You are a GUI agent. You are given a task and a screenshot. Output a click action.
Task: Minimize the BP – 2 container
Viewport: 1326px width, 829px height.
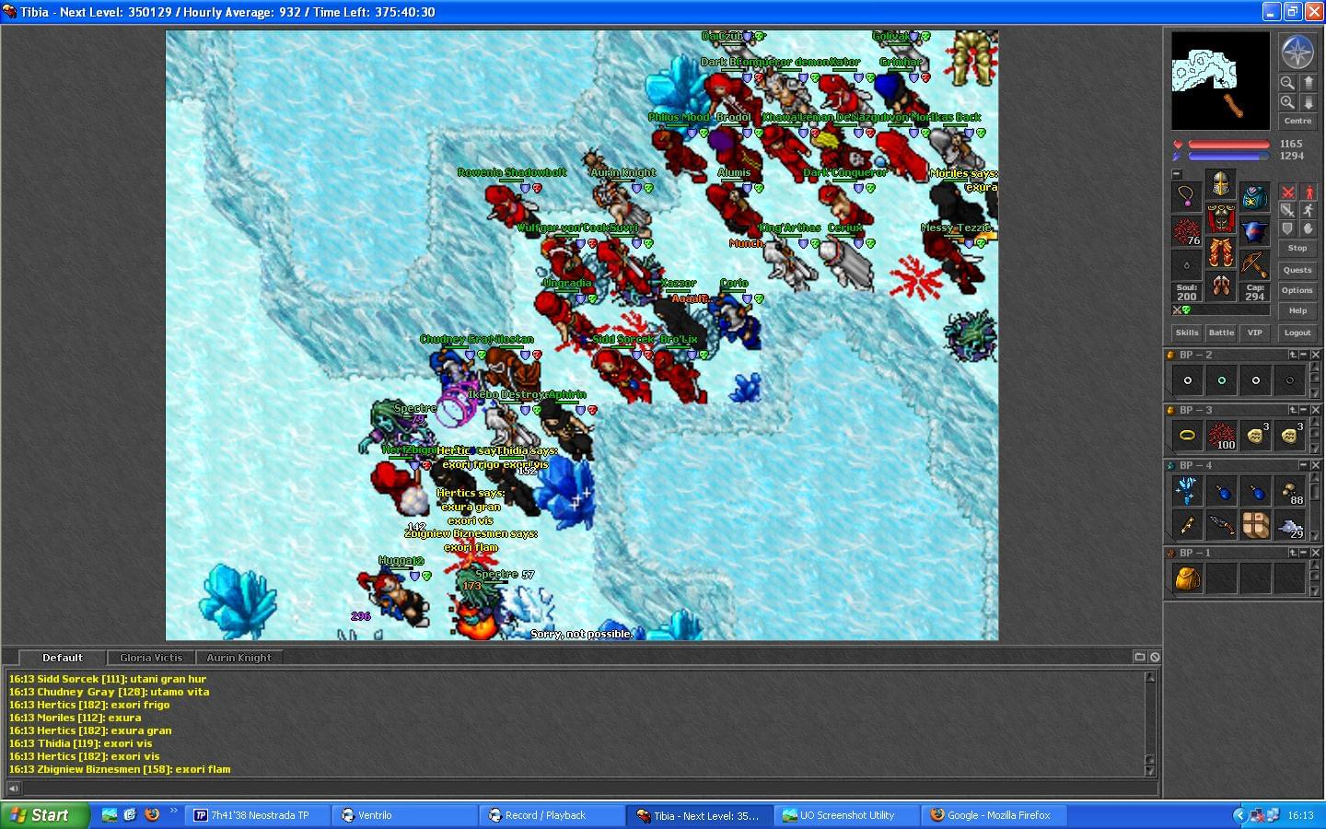point(1304,355)
